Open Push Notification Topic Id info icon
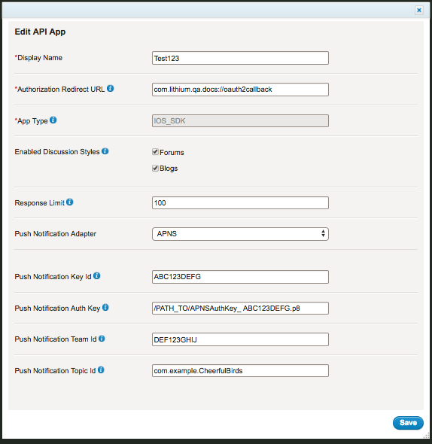432x444 pixels. [101, 369]
